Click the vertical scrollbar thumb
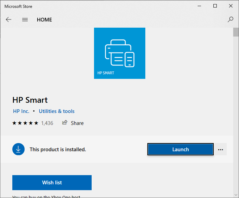The image size is (239, 198). pos(236,32)
